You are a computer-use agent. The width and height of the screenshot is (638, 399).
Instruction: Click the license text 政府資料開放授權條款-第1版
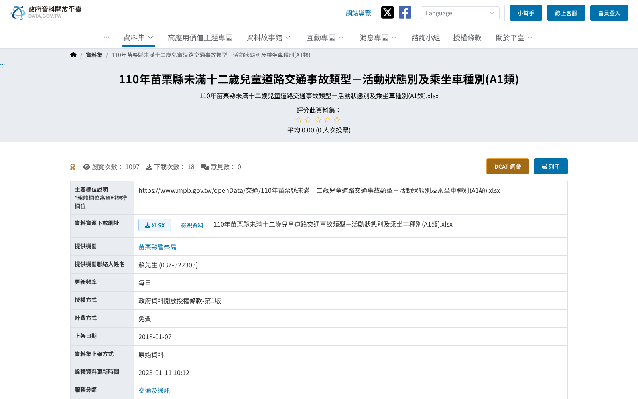point(179,301)
